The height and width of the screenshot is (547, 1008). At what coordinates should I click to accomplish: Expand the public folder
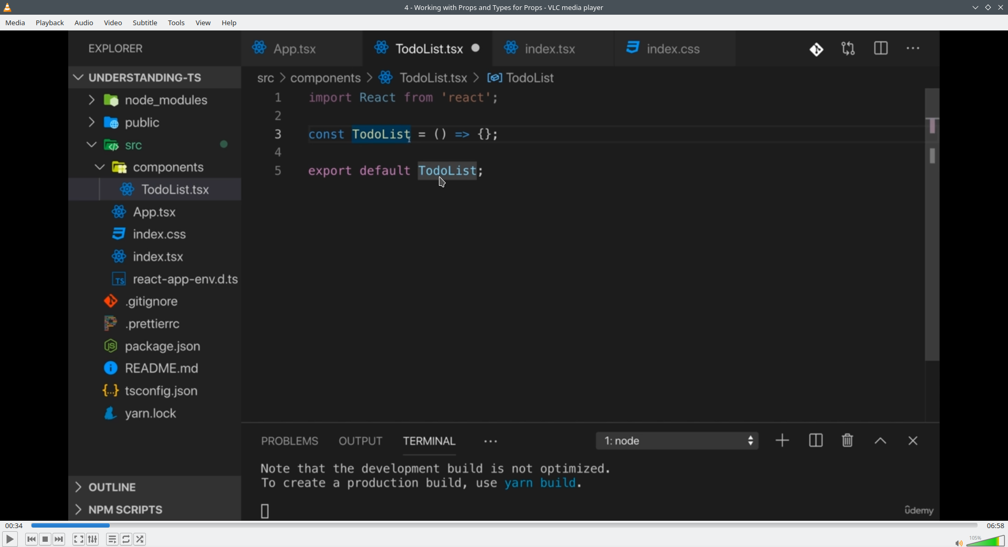154,123
